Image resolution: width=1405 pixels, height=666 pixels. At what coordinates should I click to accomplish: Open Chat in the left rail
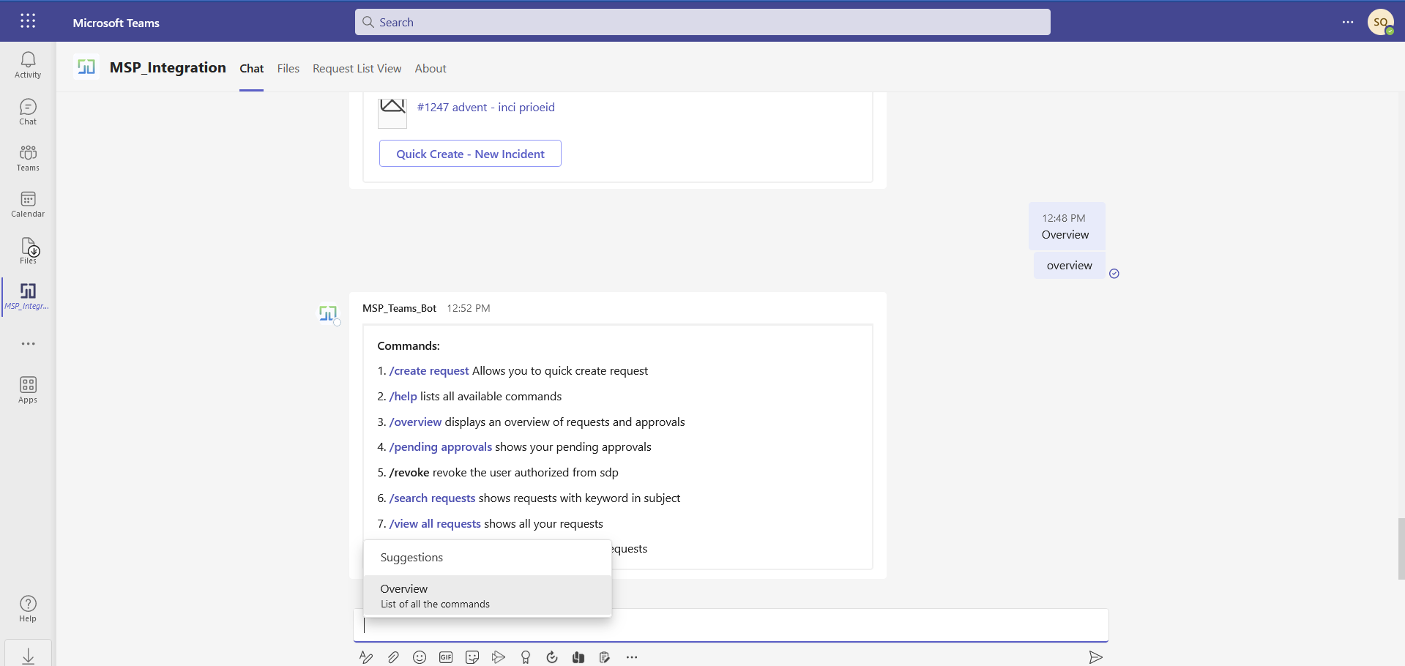click(x=28, y=112)
